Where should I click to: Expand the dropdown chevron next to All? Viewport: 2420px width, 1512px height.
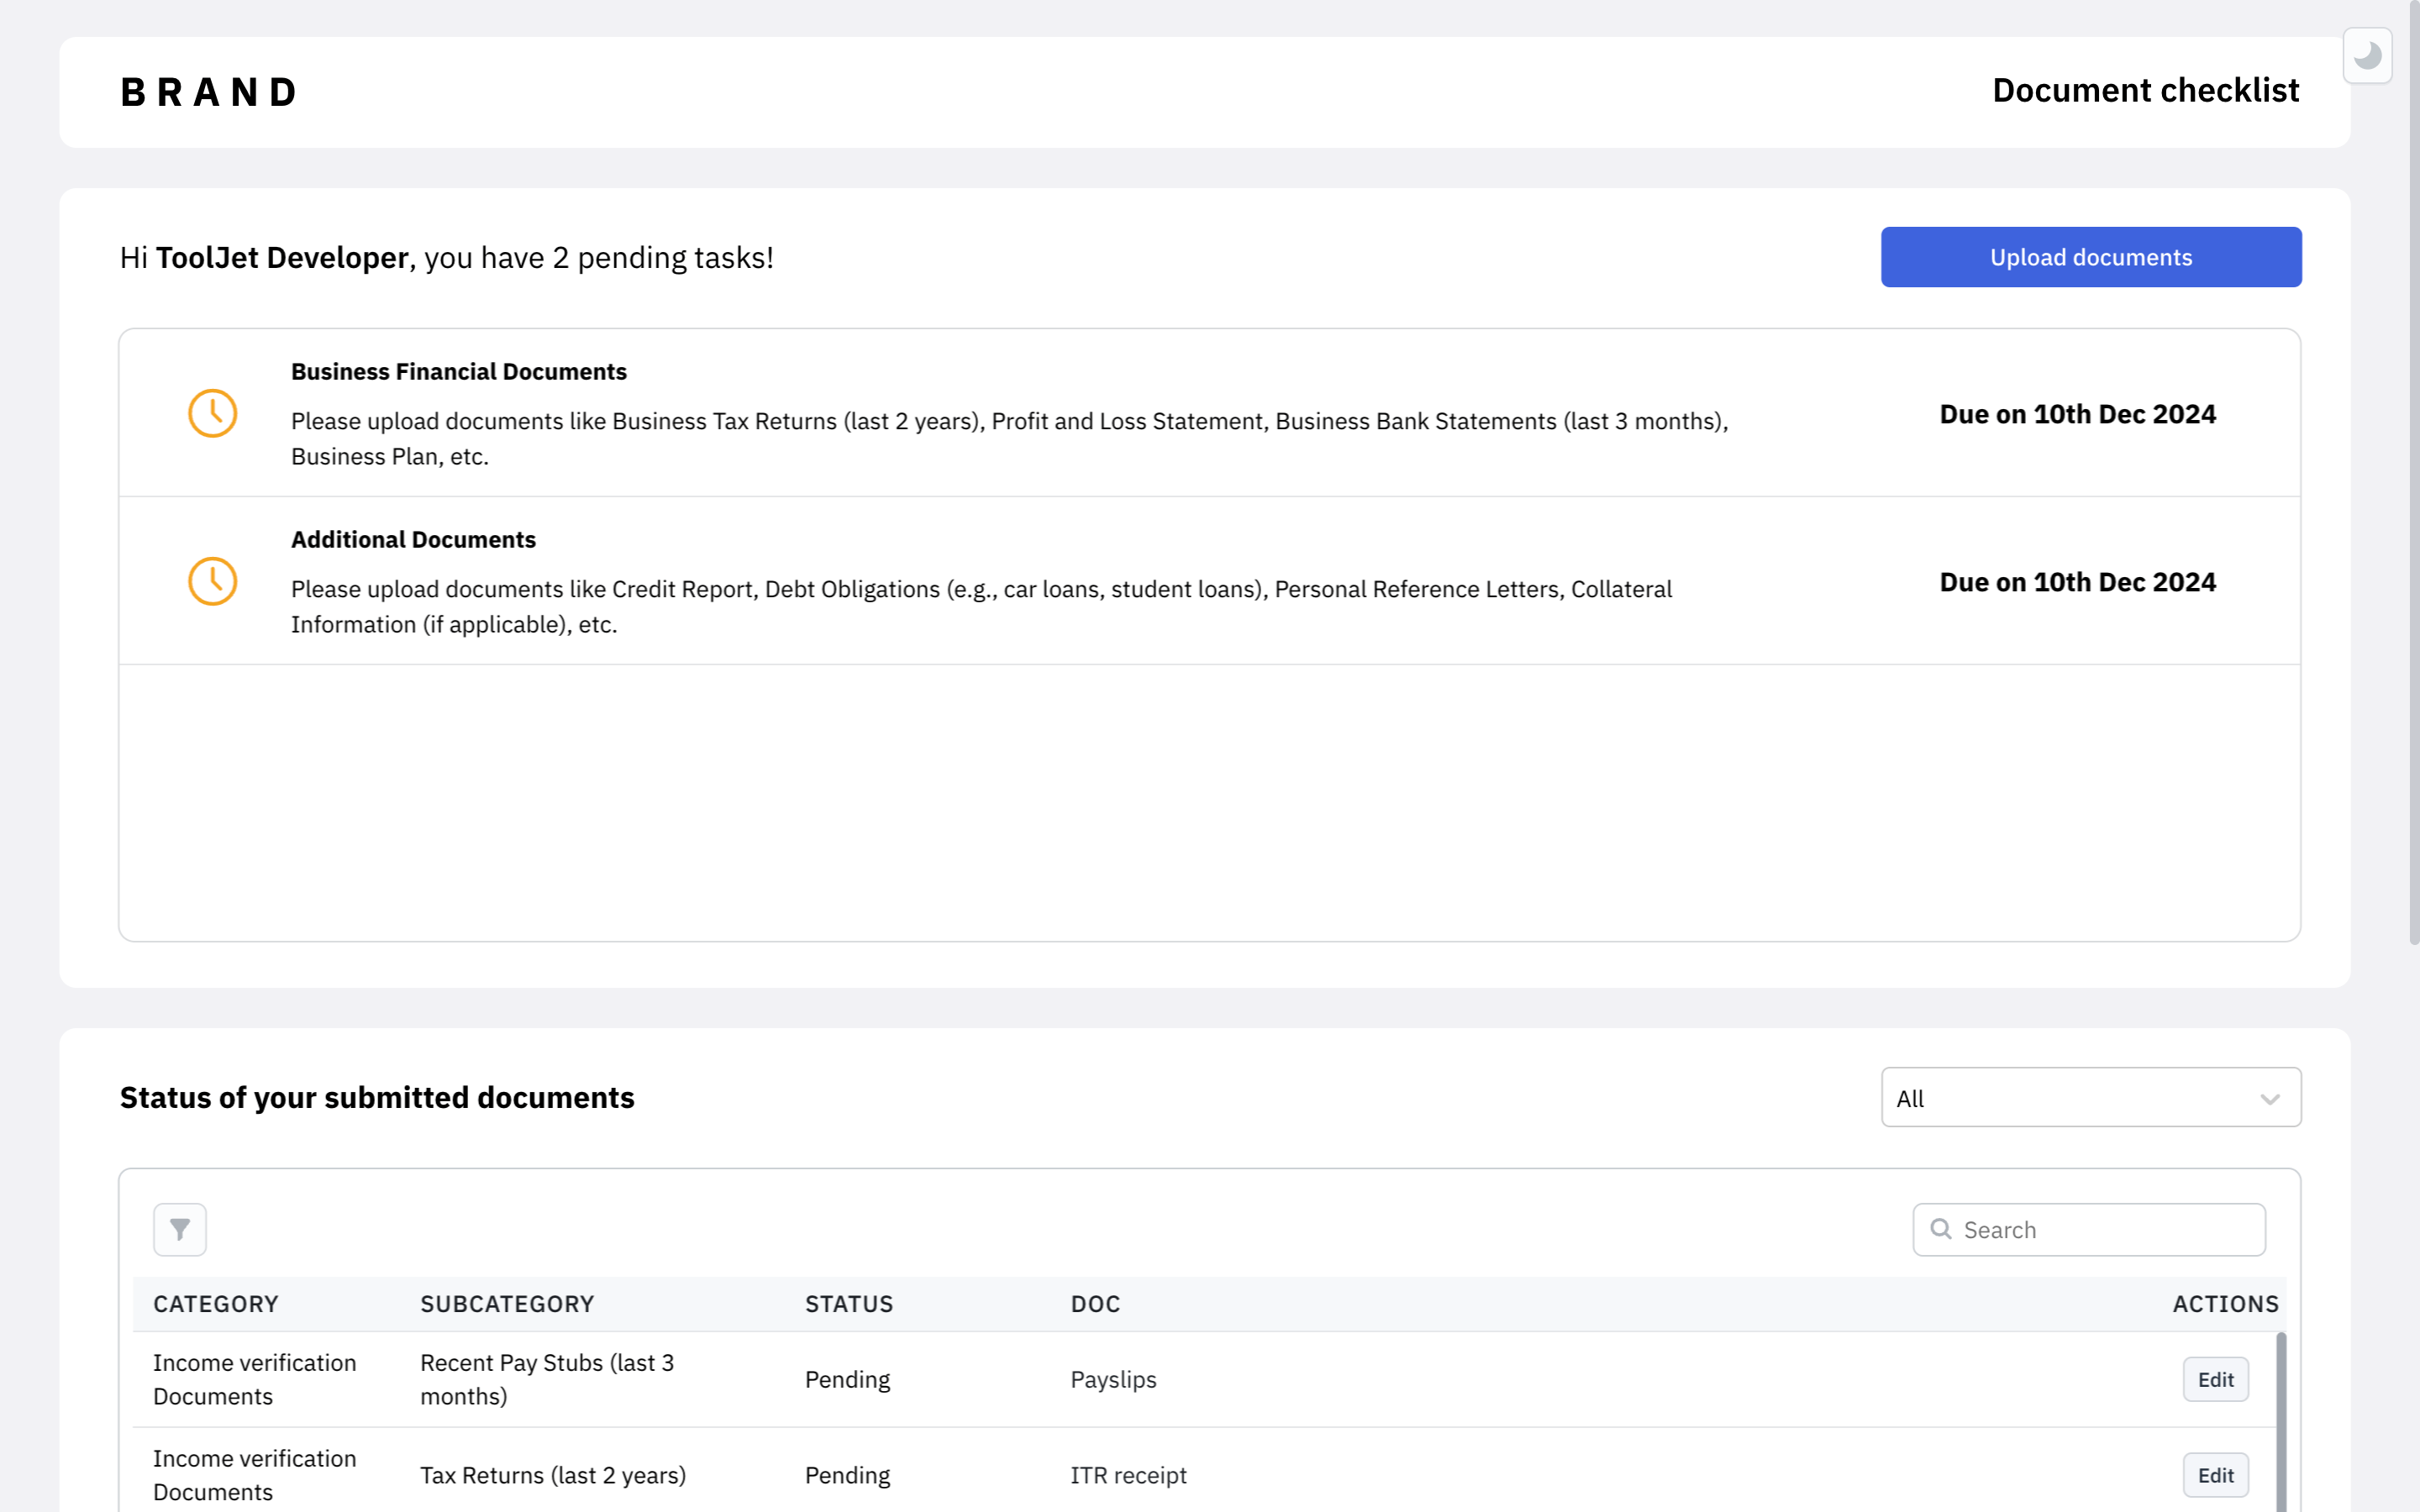point(2269,1099)
